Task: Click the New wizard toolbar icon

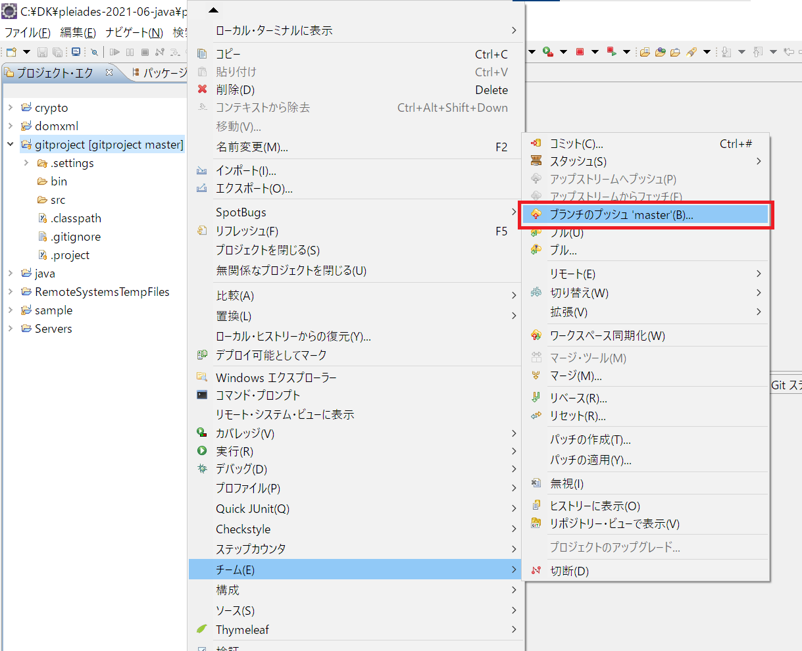Action: point(11,52)
